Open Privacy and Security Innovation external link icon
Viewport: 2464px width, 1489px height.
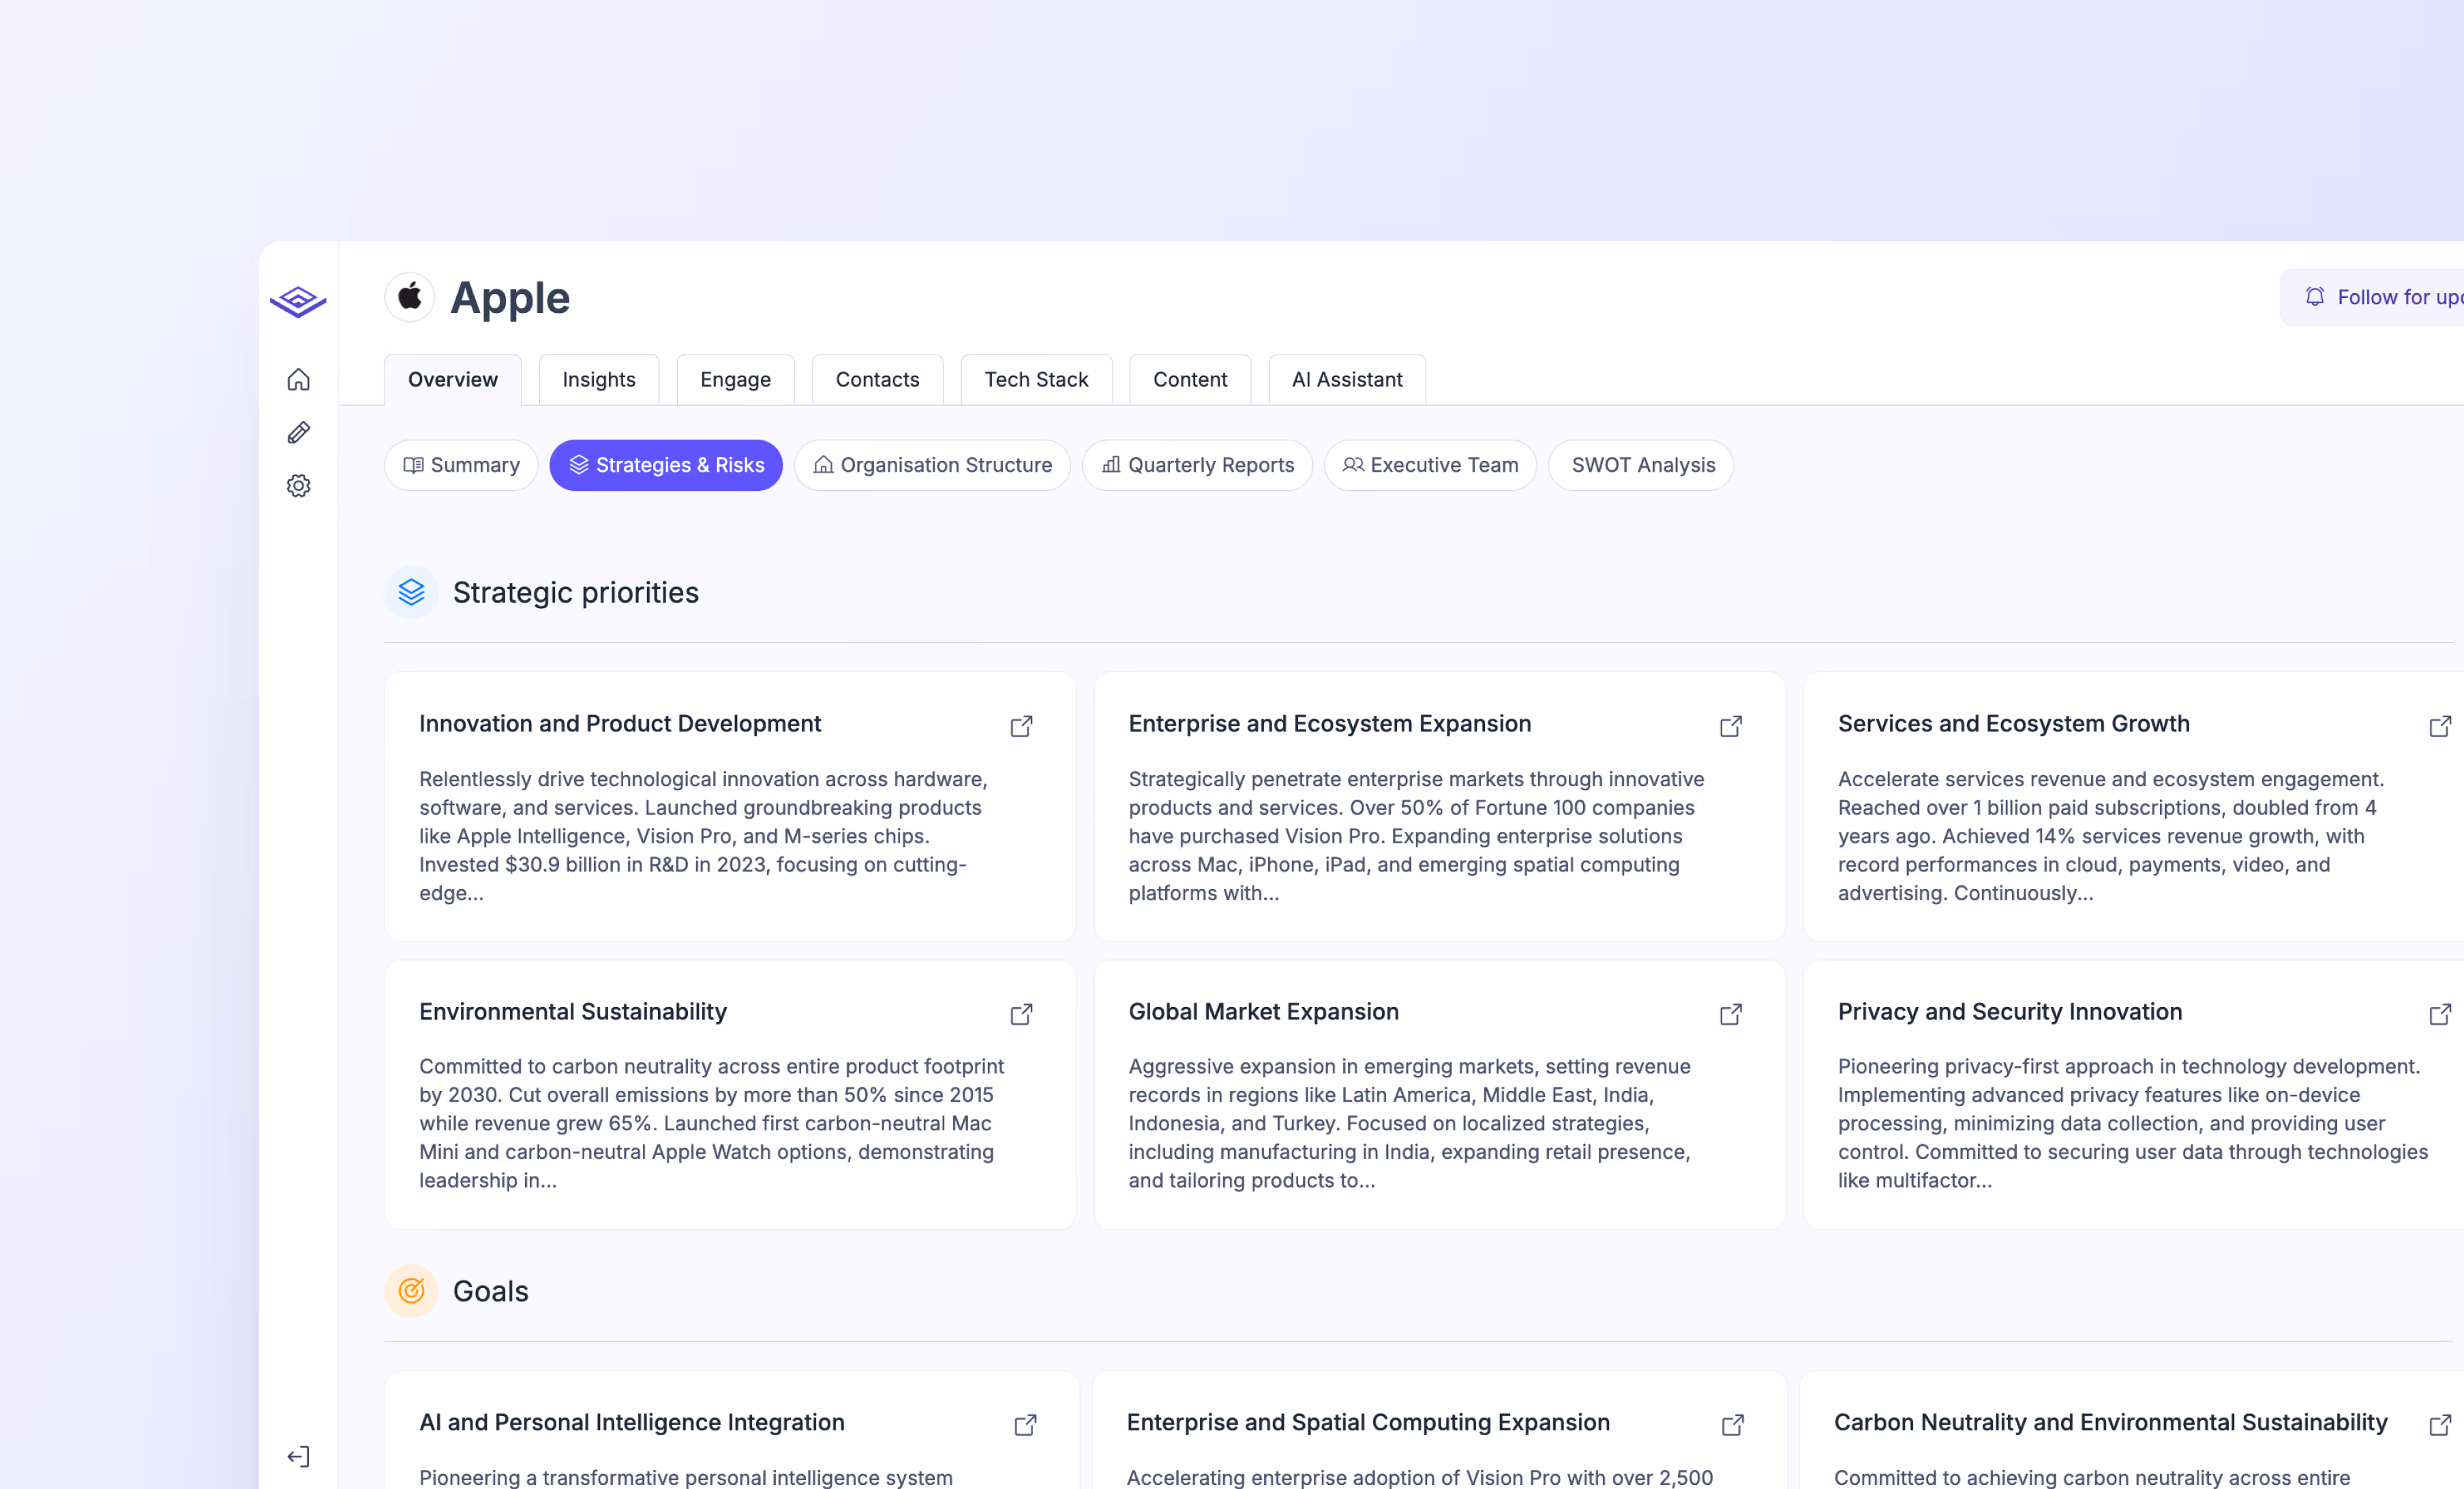[x=2440, y=1014]
